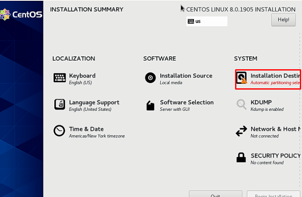The height and width of the screenshot is (197, 302).
Task: Click the 'Kdump is enabled' text
Action: point(267,109)
